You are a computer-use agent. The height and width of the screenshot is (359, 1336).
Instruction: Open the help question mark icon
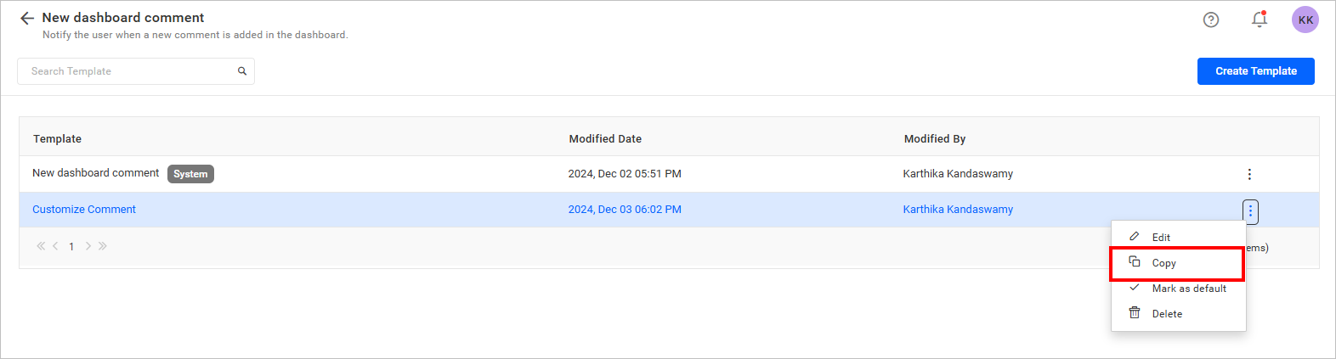[1211, 20]
